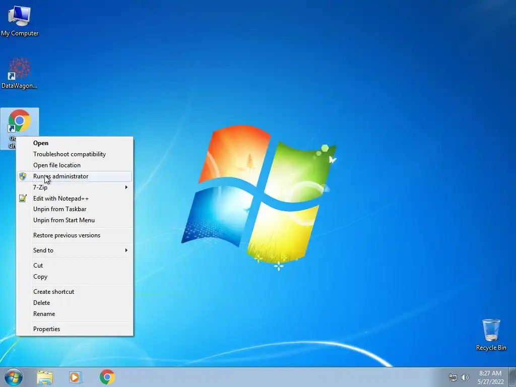Image resolution: width=516 pixels, height=387 pixels.
Task: Launch Windows Media Player from the taskbar
Action: click(76, 377)
